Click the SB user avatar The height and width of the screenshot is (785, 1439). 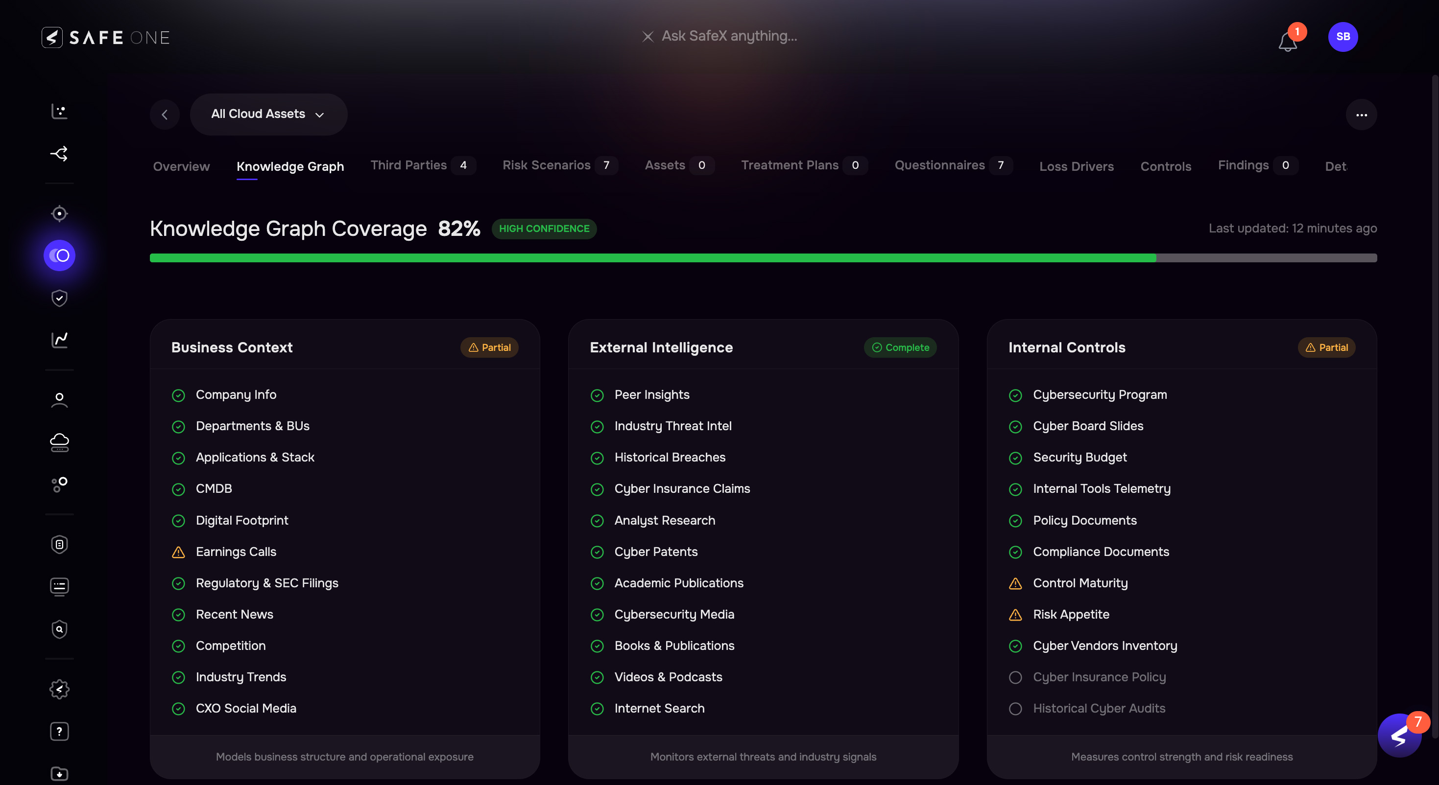[1343, 37]
